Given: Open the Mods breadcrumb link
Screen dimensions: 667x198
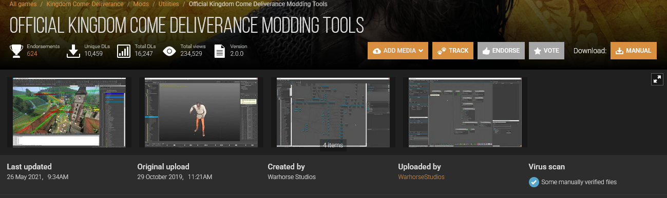Looking at the screenshot, I should coord(142,4).
